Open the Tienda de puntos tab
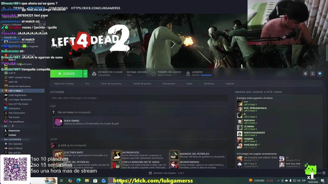The image size is (328, 184). tap(142, 84)
